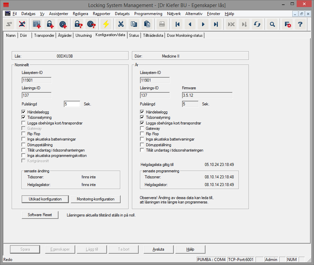314x265 pixels.
Task: Click inside the Pulslängd seconds field
Action: (x=72, y=104)
